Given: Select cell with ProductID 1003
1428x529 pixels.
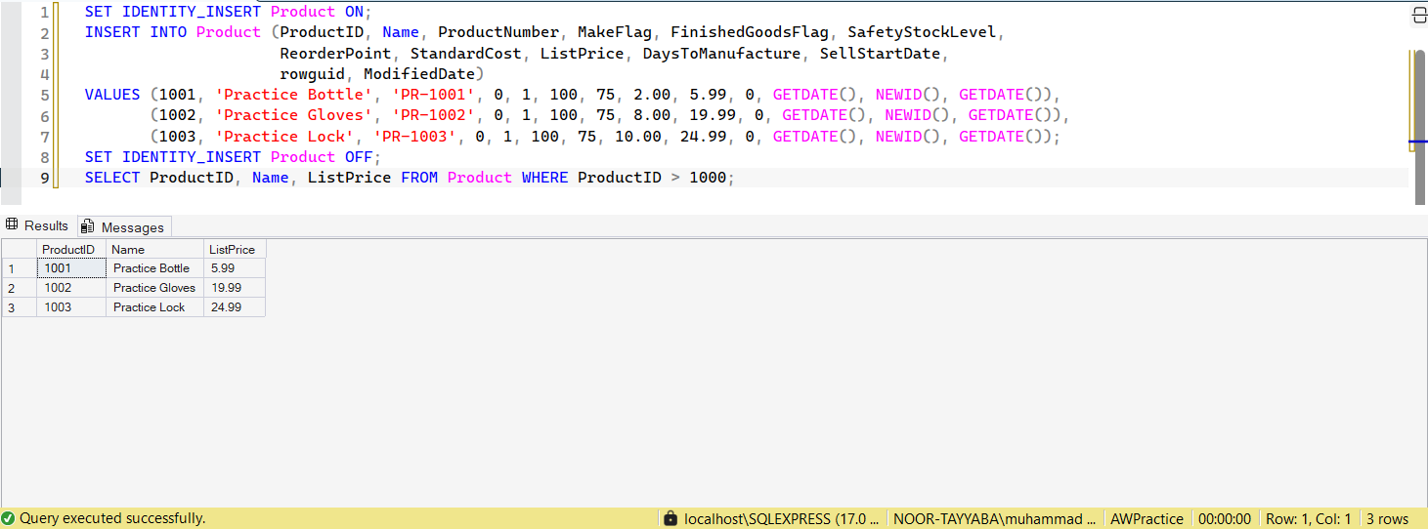Looking at the screenshot, I should point(71,307).
